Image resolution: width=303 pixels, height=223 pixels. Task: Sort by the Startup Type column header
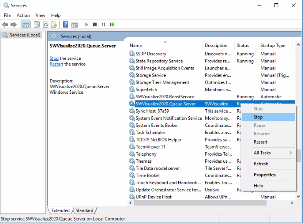tap(275, 45)
